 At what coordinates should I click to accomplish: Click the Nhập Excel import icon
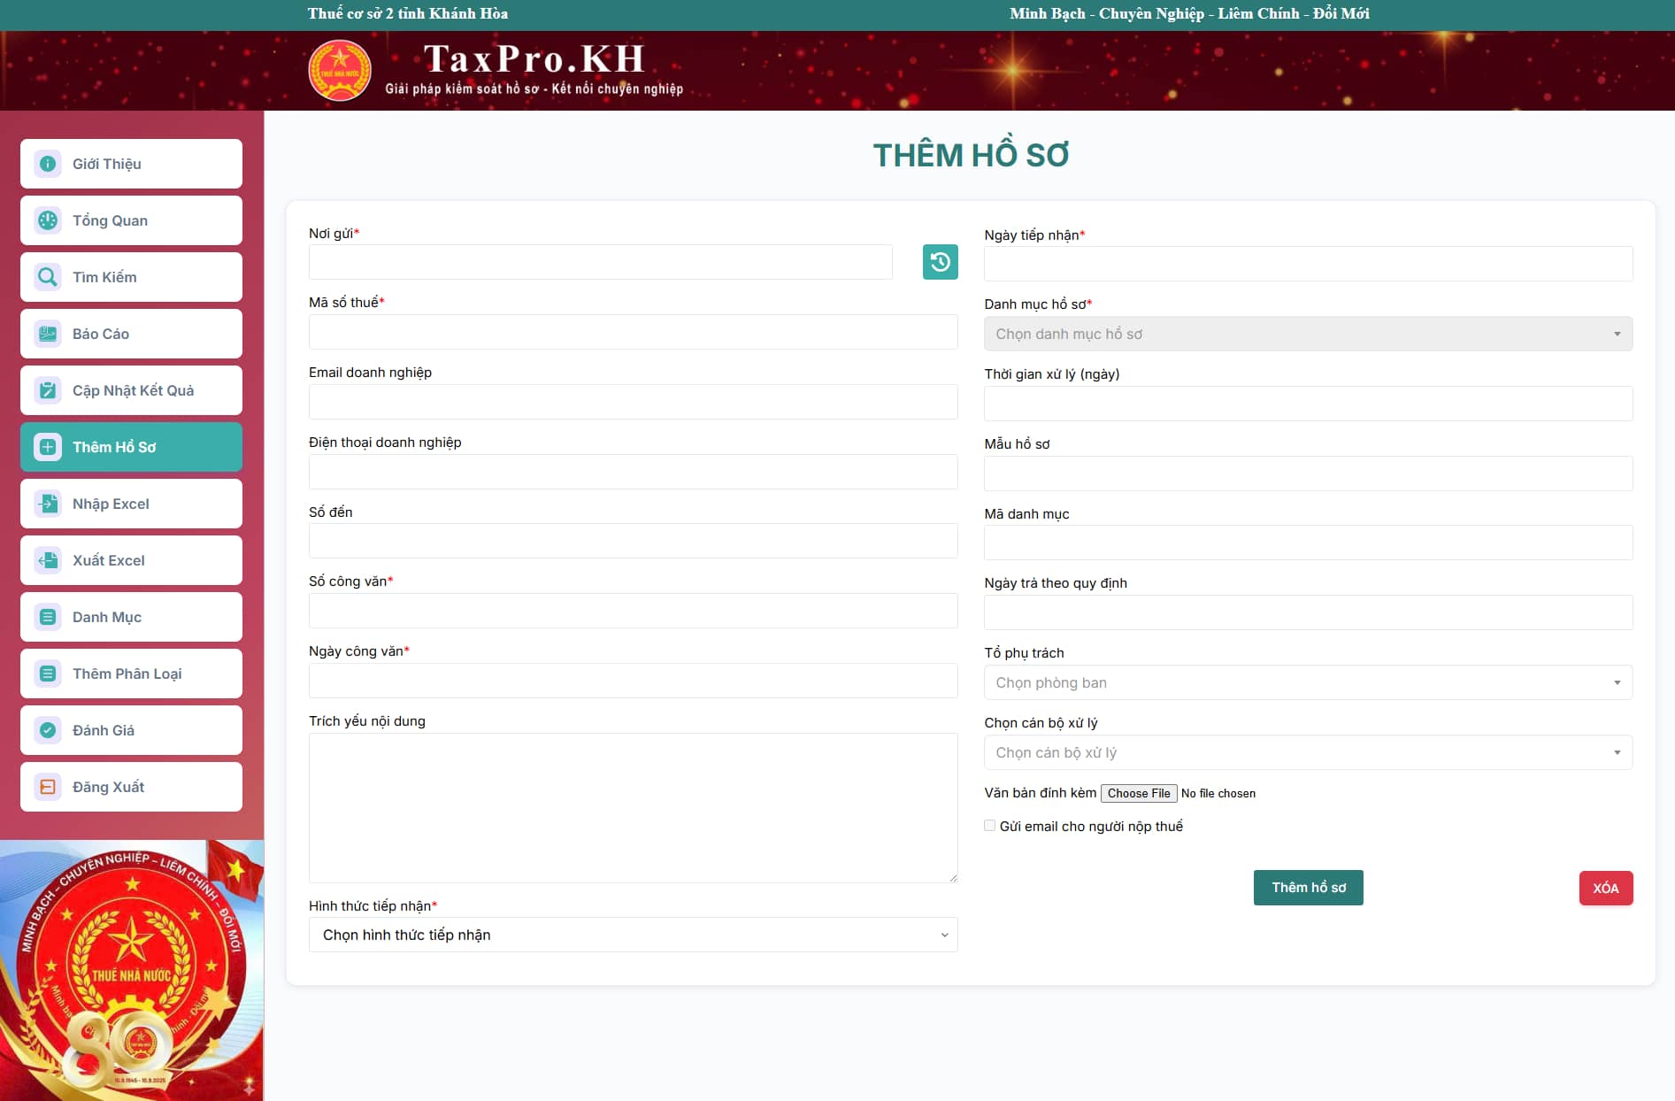(x=48, y=504)
